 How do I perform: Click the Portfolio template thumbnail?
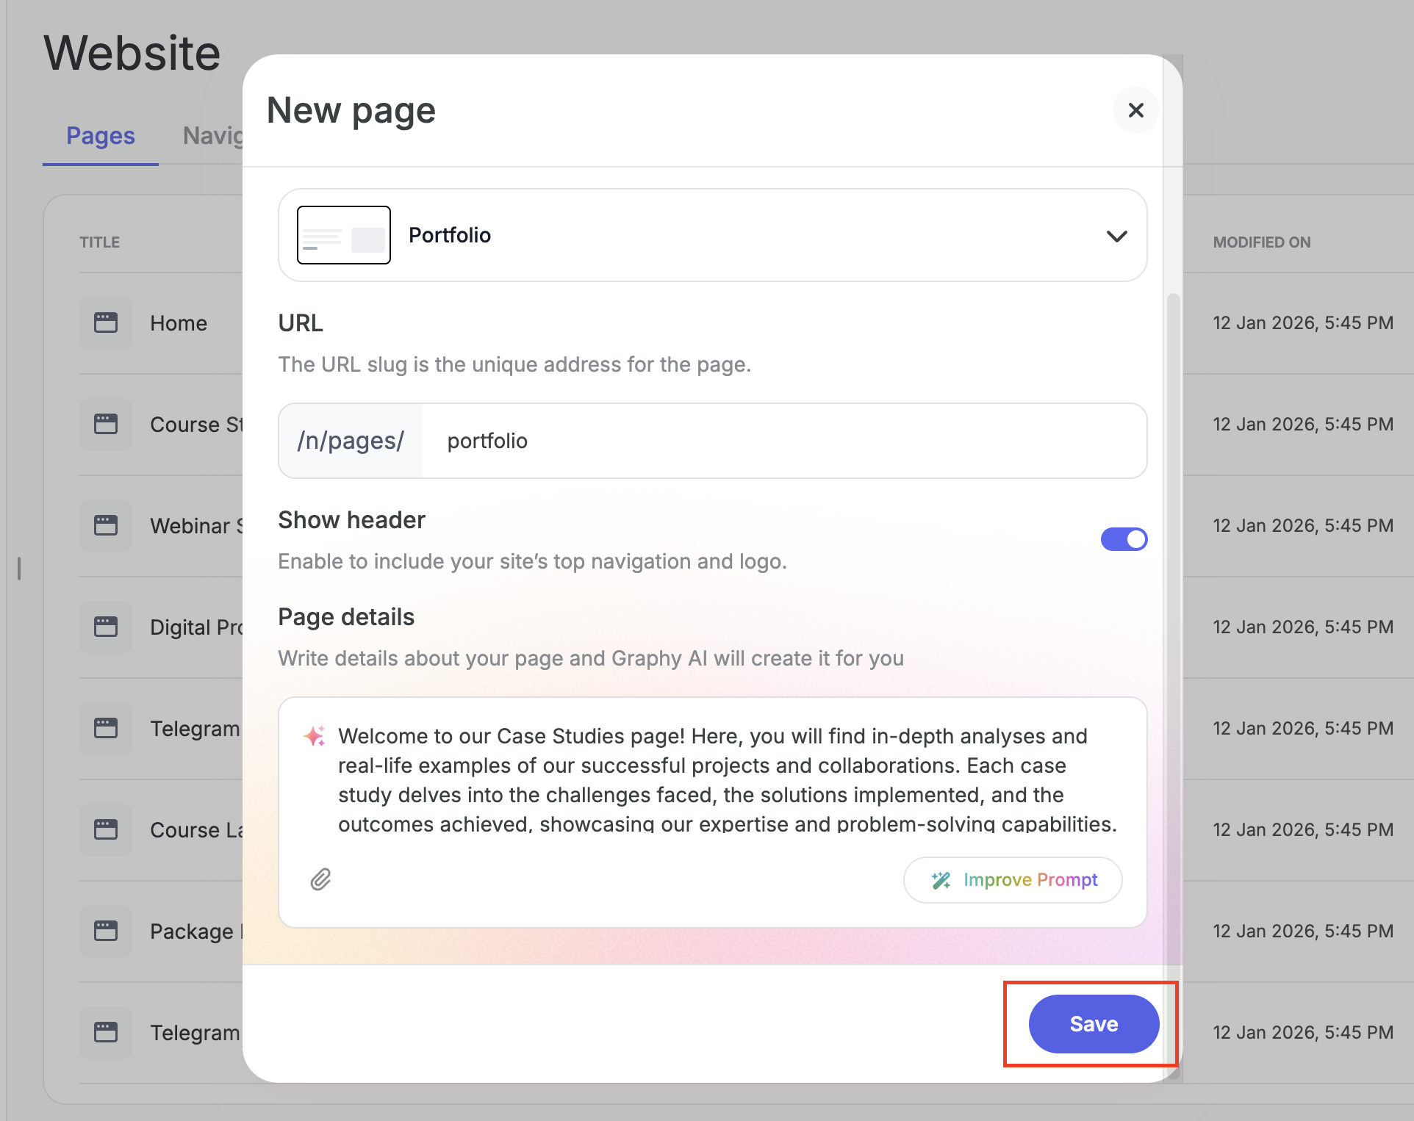pyautogui.click(x=343, y=235)
